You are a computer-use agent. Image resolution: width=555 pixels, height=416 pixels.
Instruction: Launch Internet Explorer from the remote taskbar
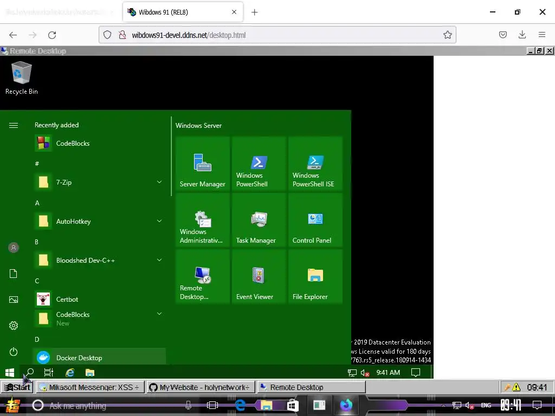70,373
